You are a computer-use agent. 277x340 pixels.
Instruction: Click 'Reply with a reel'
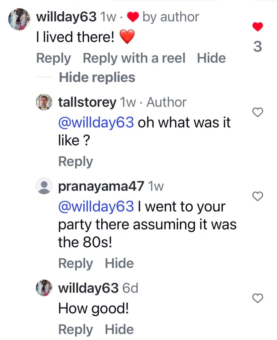[x=134, y=58]
